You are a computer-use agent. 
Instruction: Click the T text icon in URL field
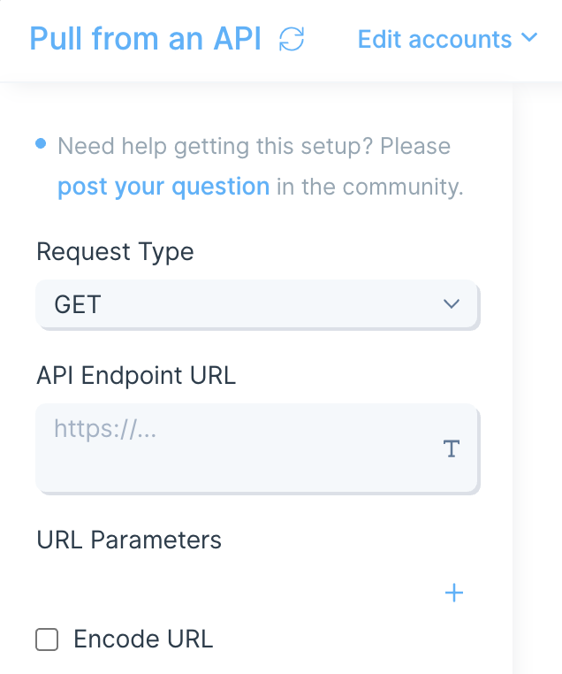pyautogui.click(x=452, y=448)
